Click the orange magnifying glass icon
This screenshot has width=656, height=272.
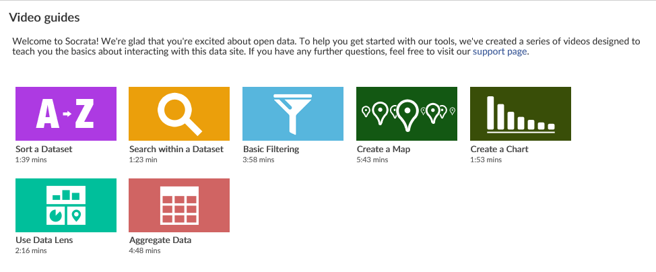tap(179, 114)
